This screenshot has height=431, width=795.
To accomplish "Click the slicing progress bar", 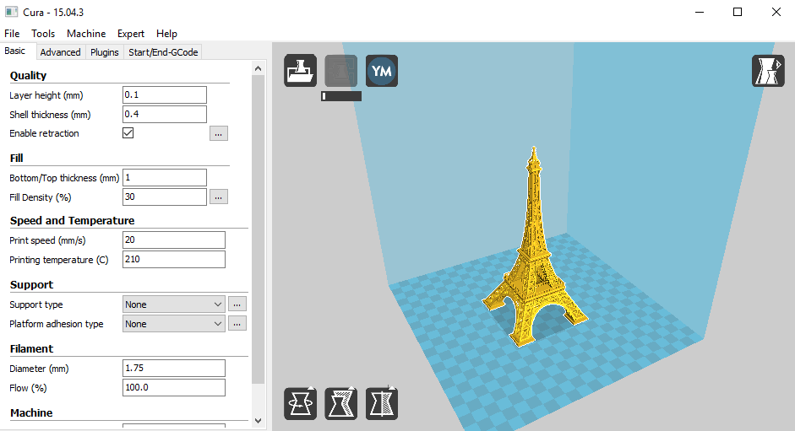I will pyautogui.click(x=341, y=95).
